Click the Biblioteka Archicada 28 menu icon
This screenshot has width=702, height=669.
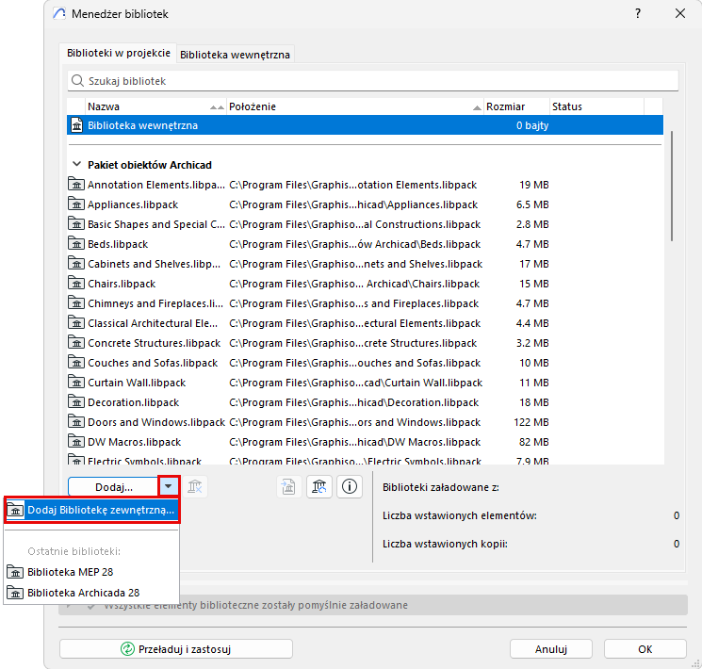coord(15,593)
